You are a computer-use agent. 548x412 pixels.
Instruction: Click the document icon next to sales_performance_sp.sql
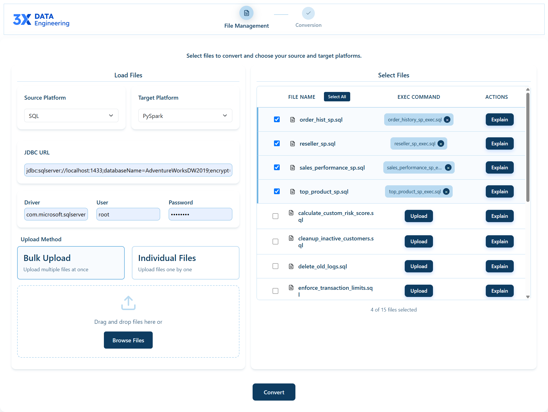tap(293, 168)
